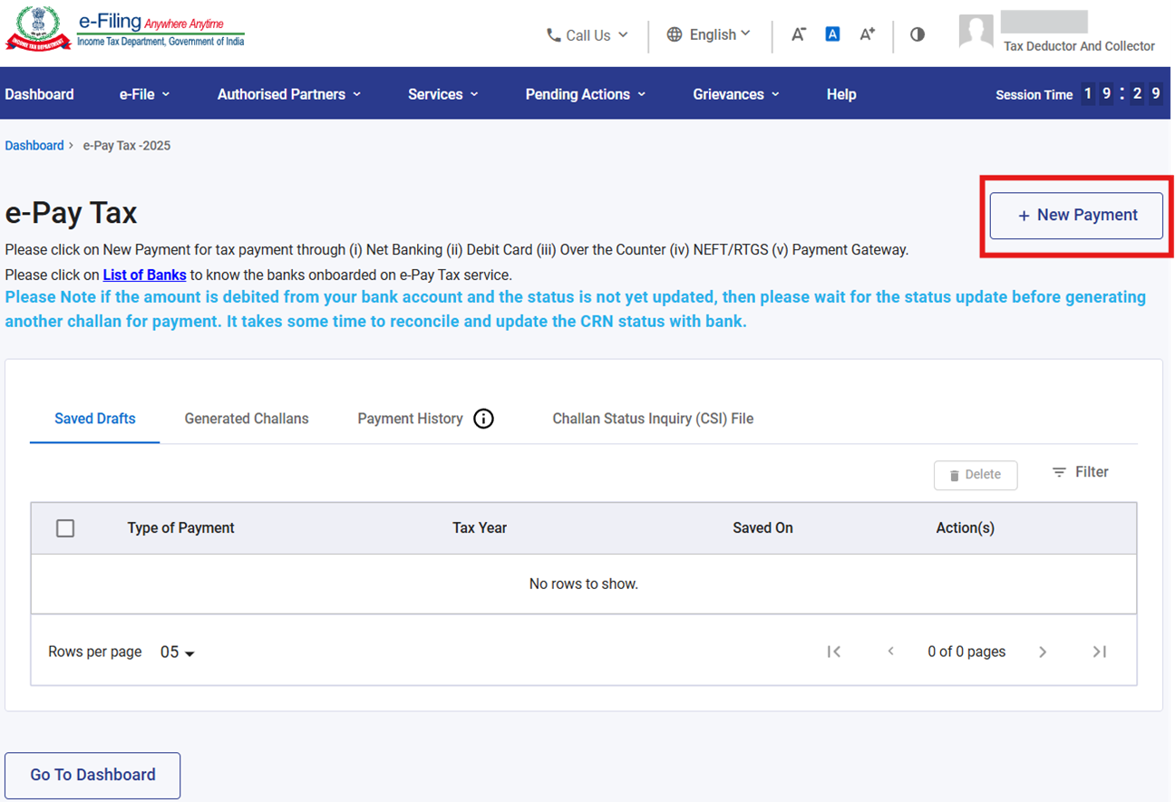Click the next page arrow

[1043, 652]
